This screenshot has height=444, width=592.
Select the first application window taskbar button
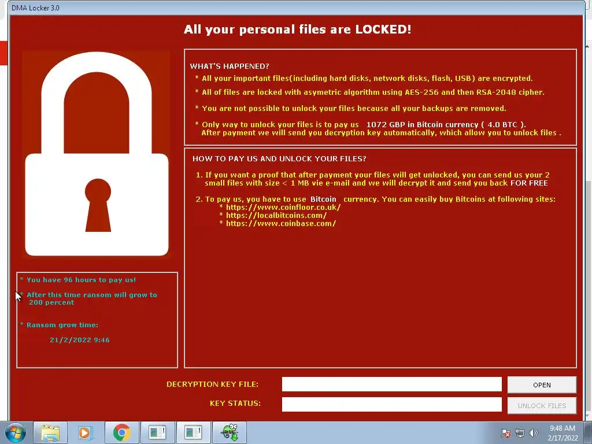click(x=157, y=432)
